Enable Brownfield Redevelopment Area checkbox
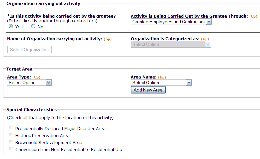260x159 pixels. pyautogui.click(x=11, y=142)
